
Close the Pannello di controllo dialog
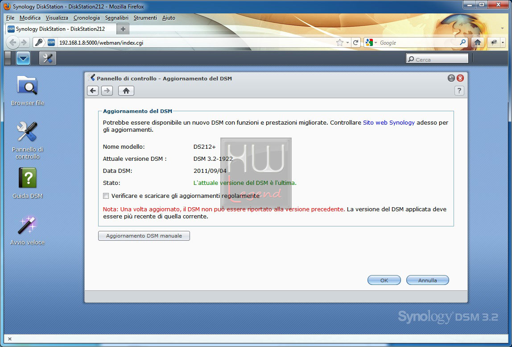(x=460, y=78)
